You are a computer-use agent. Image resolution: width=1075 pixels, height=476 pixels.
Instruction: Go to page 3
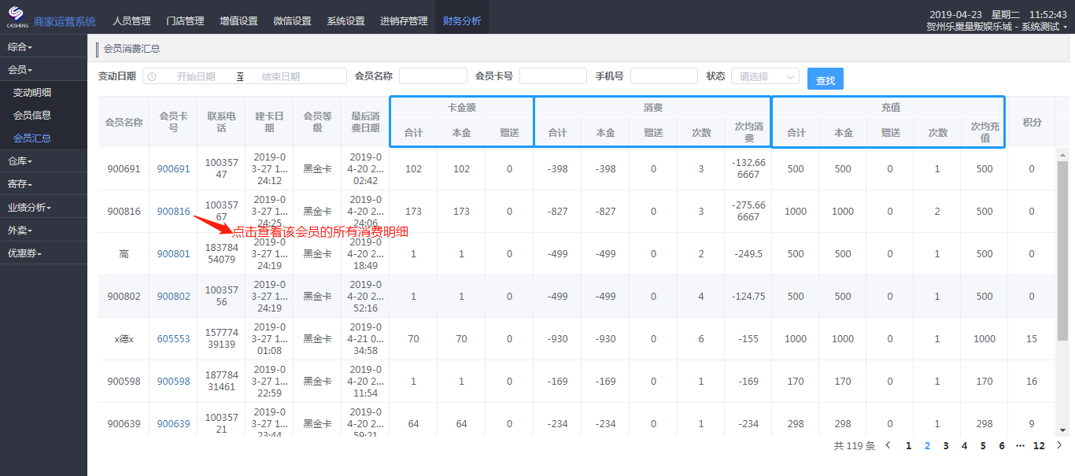pyautogui.click(x=946, y=446)
